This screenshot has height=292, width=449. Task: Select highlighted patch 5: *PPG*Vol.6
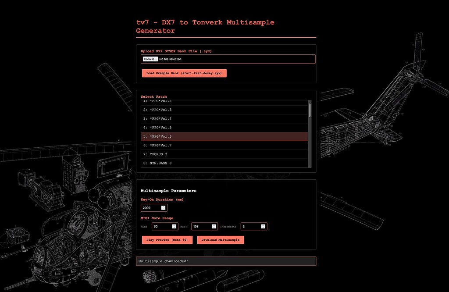224,136
